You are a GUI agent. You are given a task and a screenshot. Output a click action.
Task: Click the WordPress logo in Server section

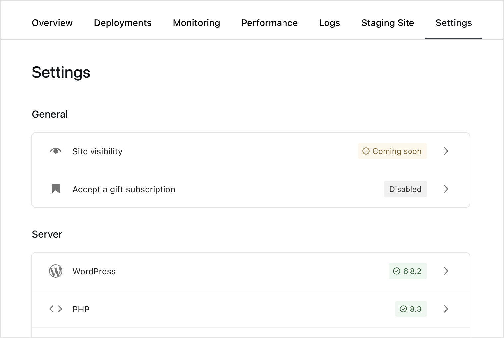click(x=55, y=271)
